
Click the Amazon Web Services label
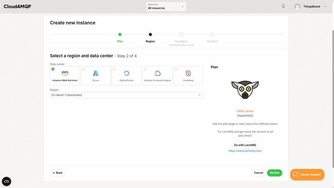pyautogui.click(x=65, y=80)
